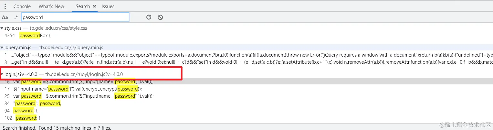
Task: Switch to the Console tab
Action: click(x=22, y=6)
